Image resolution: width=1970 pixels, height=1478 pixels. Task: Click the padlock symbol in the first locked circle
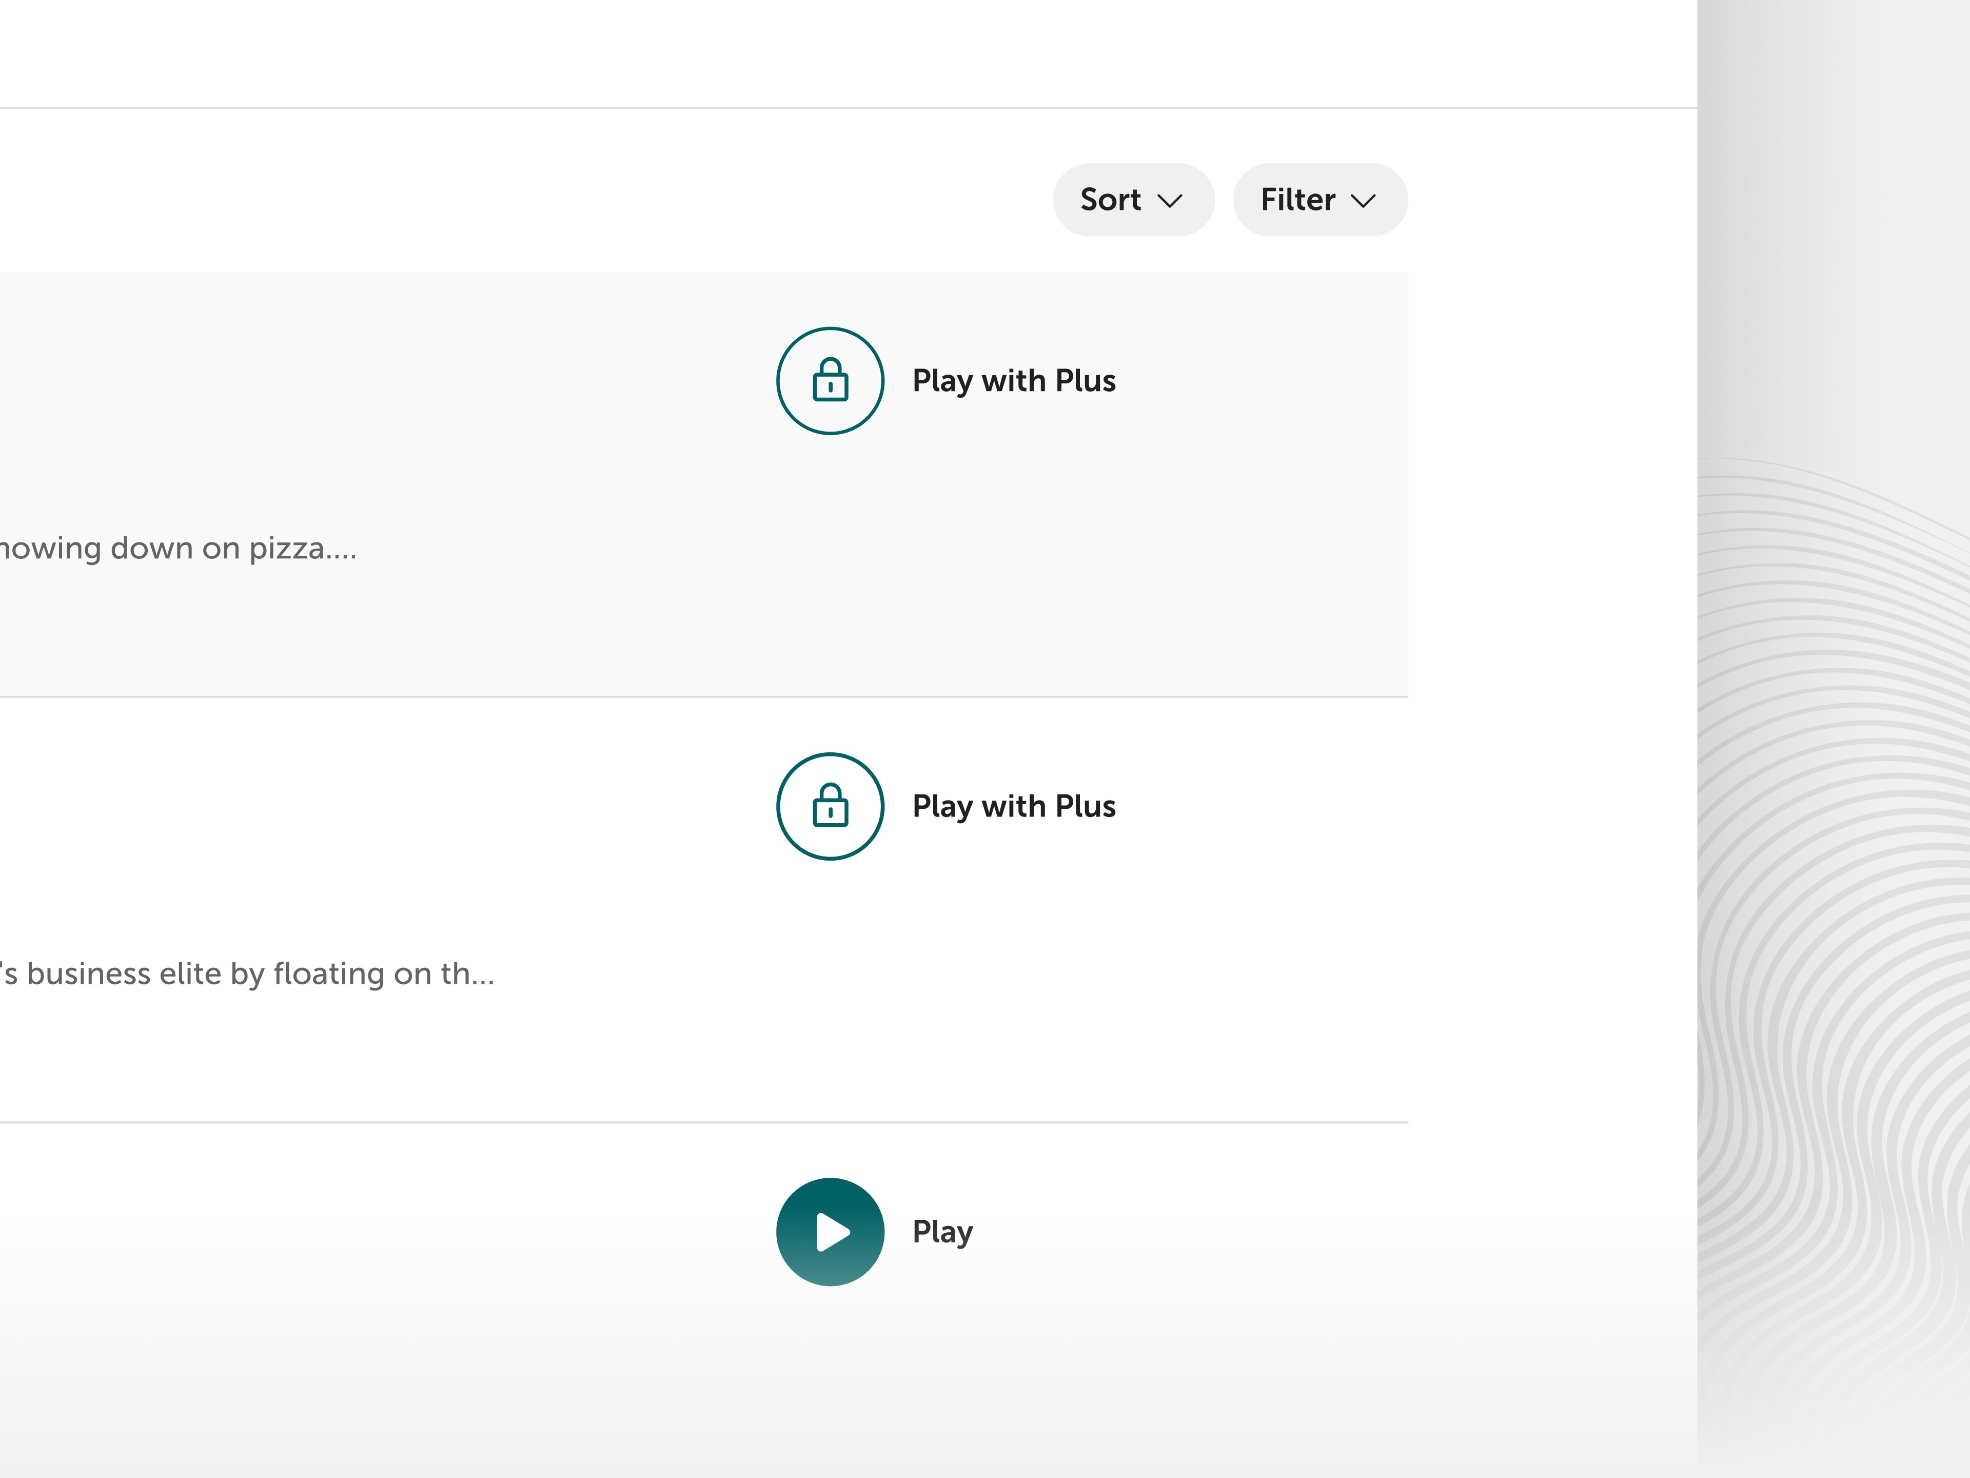coord(830,381)
